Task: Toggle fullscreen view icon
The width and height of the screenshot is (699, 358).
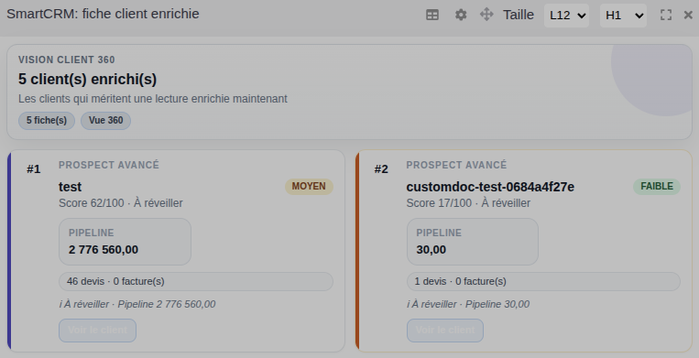Action: [x=666, y=16]
